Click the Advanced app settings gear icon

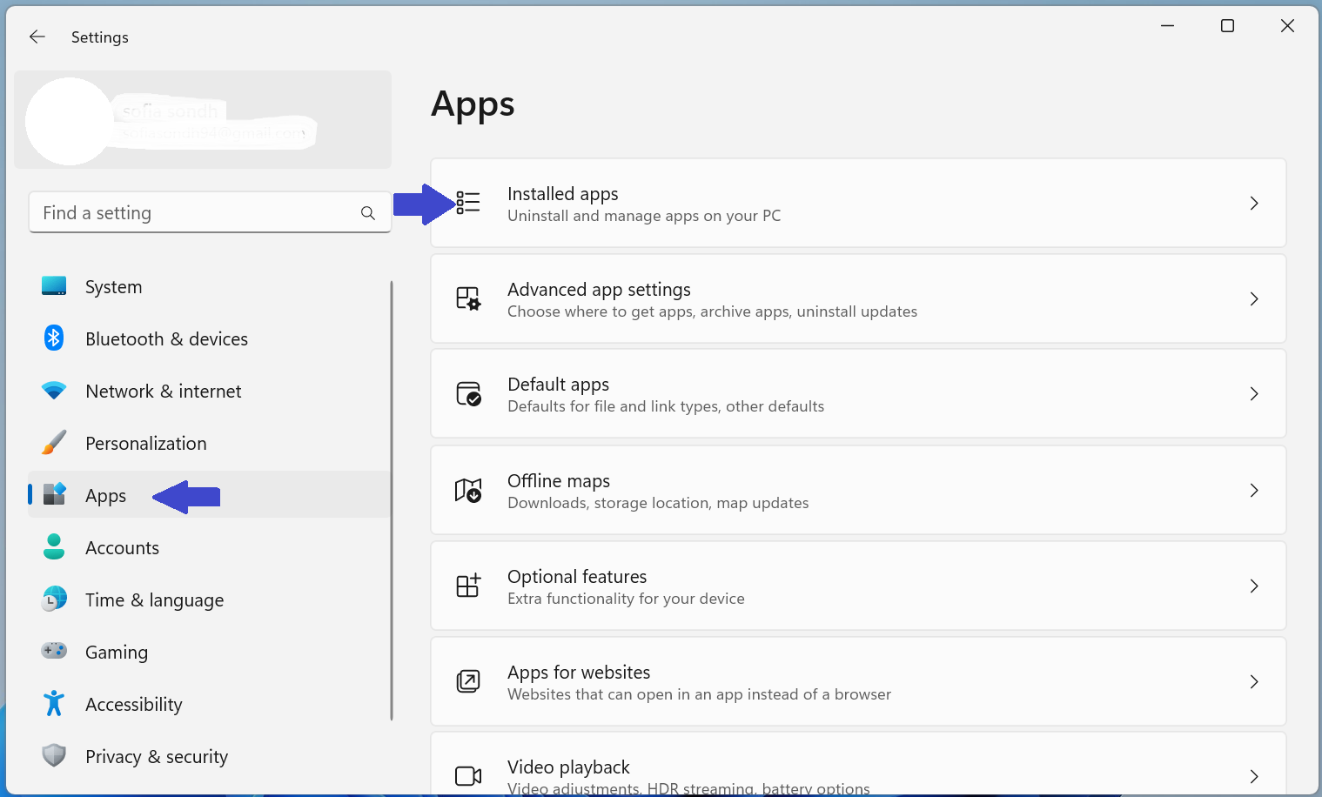tap(468, 298)
